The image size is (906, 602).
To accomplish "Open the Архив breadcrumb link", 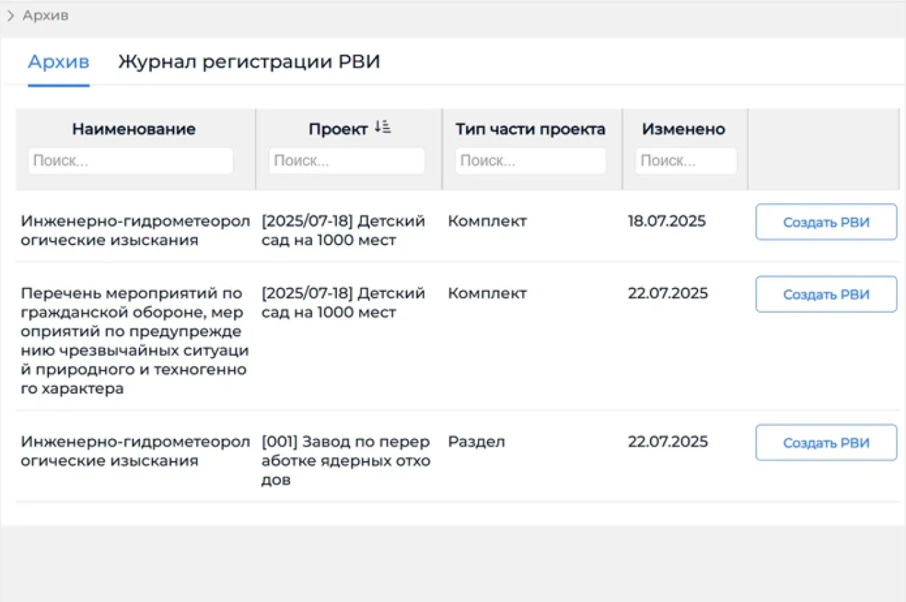I will pyautogui.click(x=45, y=14).
